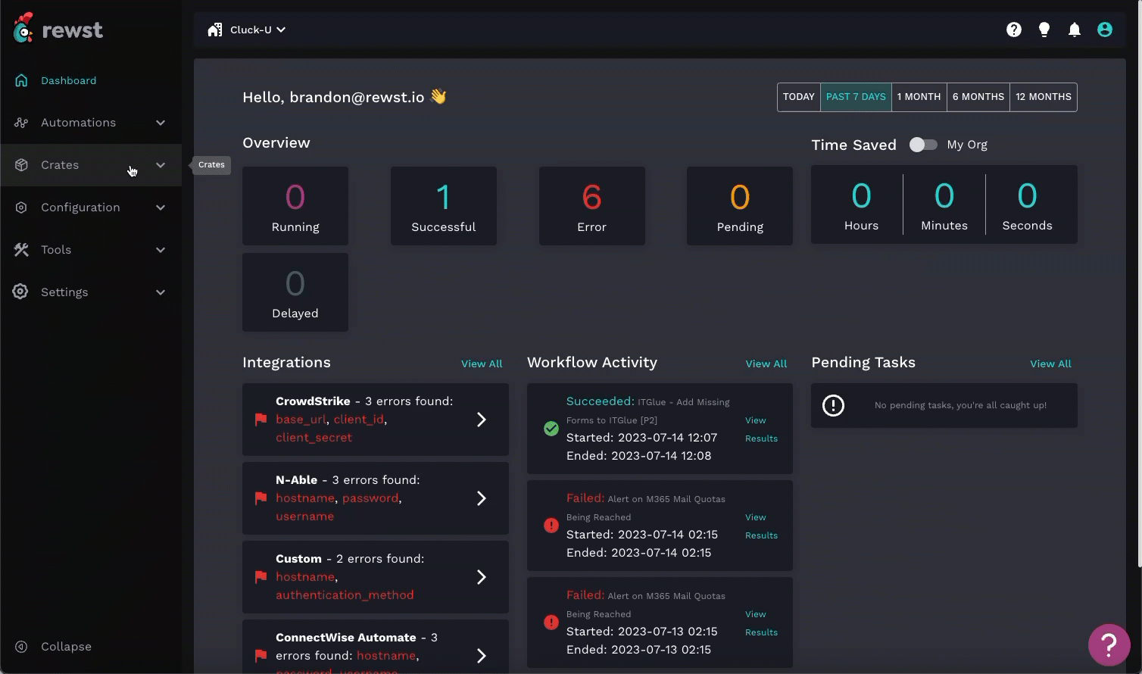1142x674 pixels.
Task: Click the rewst logo
Action: (58, 30)
